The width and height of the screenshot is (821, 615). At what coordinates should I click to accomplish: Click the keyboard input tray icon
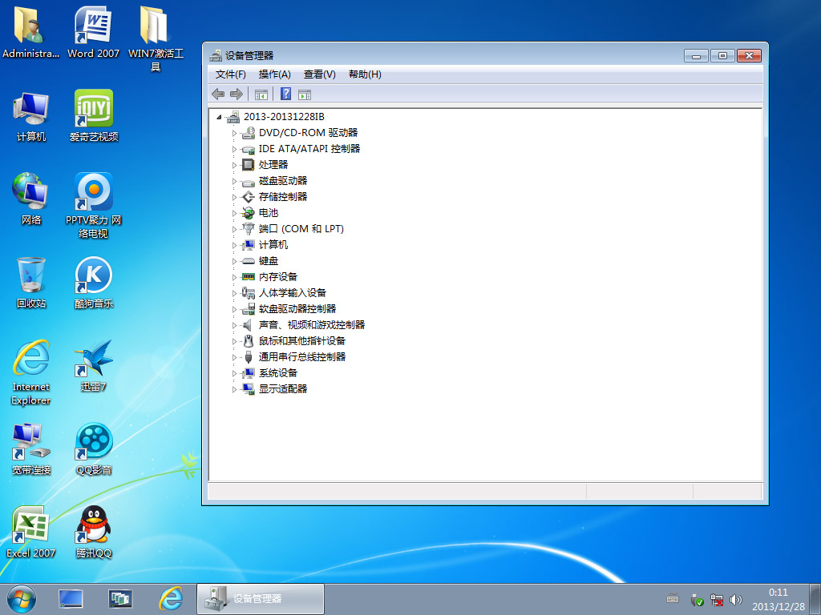pos(673,599)
